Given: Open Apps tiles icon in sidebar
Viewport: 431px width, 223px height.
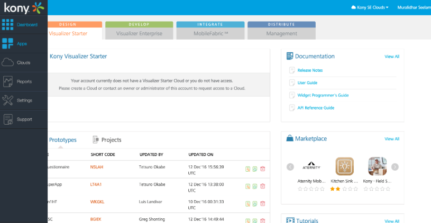Looking at the screenshot, I should [7, 43].
